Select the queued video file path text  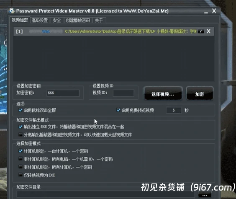click(x=131, y=31)
